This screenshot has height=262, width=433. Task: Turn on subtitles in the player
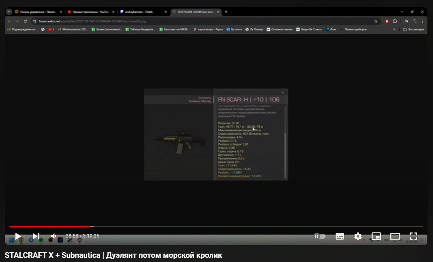pyautogui.click(x=340, y=236)
